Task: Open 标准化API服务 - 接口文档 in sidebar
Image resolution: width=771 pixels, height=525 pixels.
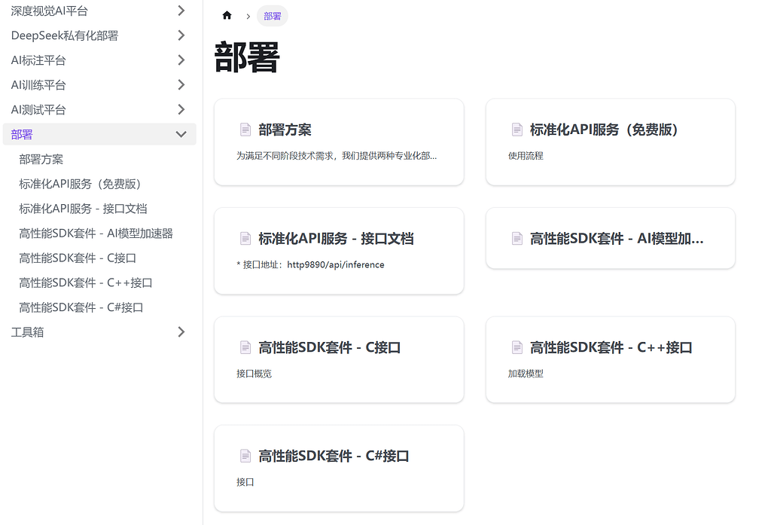Action: click(83, 209)
